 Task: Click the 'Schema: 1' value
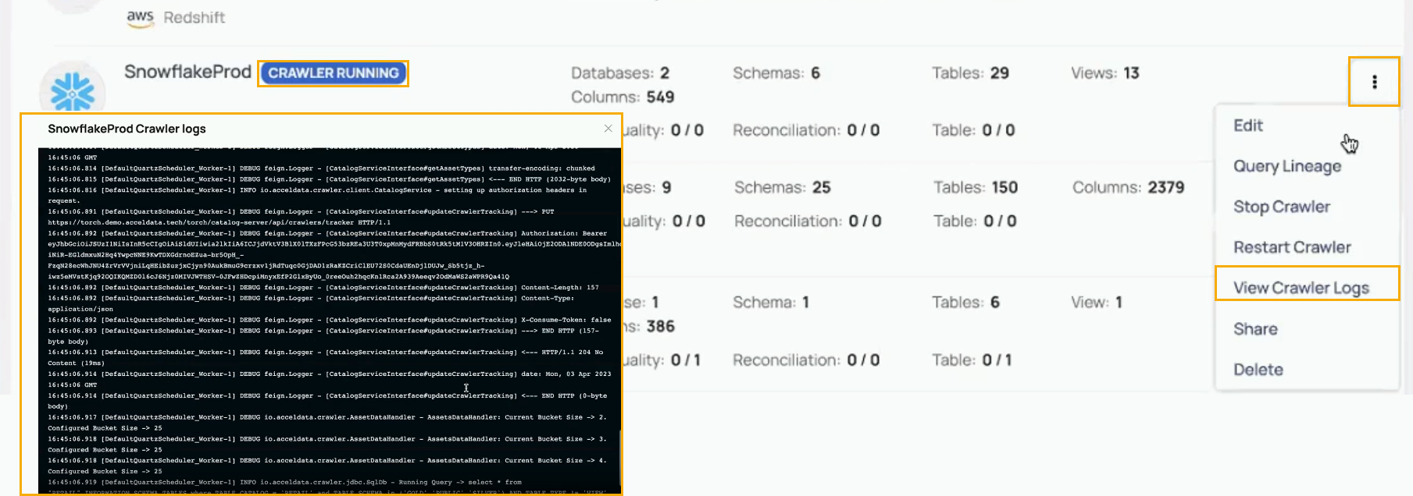(x=771, y=303)
